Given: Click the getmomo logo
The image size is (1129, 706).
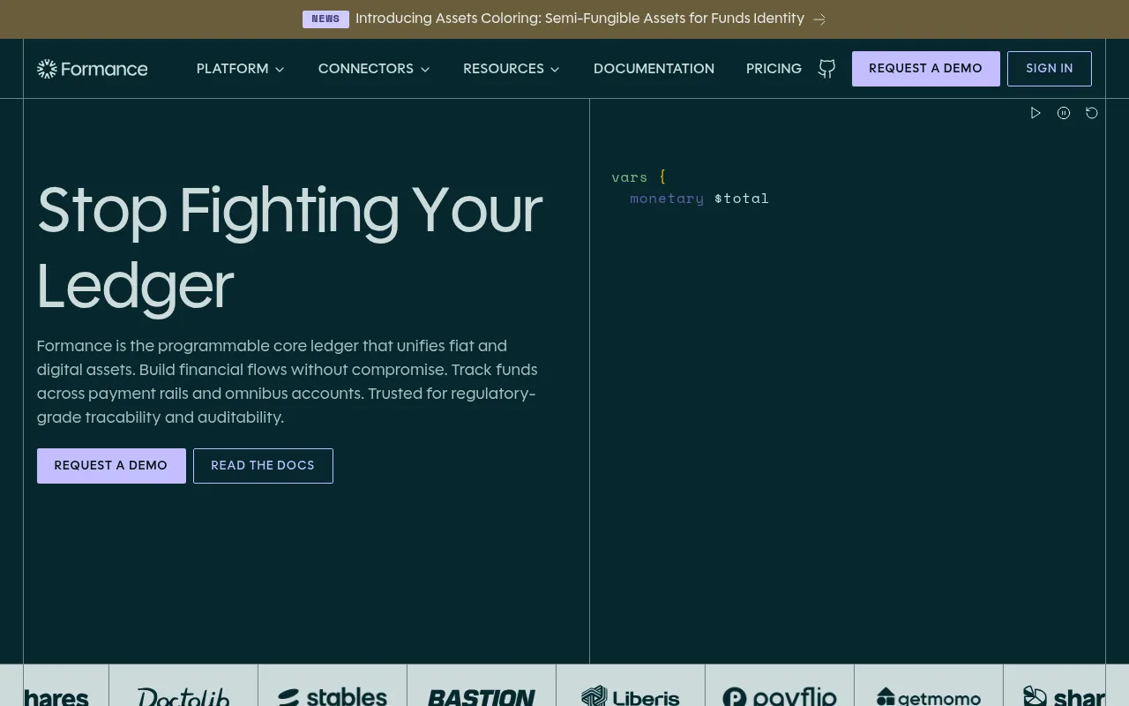Looking at the screenshot, I should (929, 697).
